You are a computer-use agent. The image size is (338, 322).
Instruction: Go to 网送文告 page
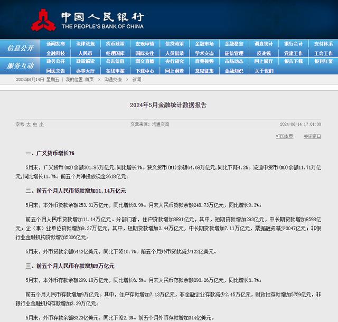(55, 71)
